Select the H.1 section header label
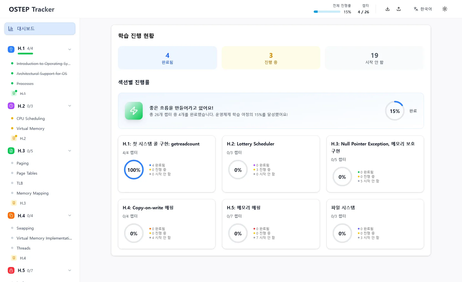Screen dimensions: 462x282 21,48
